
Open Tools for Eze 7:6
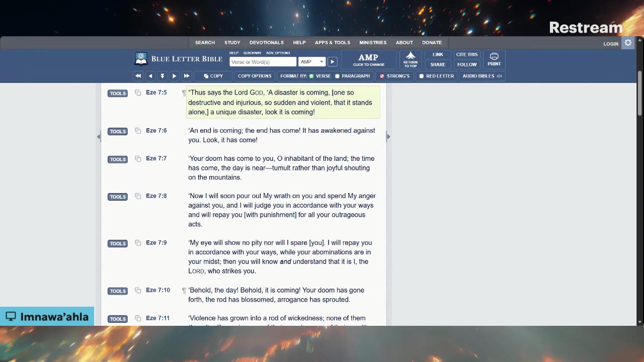tap(118, 132)
